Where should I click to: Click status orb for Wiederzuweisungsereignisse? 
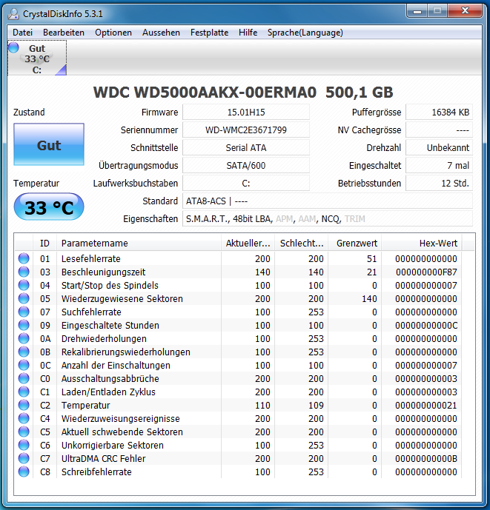point(24,419)
